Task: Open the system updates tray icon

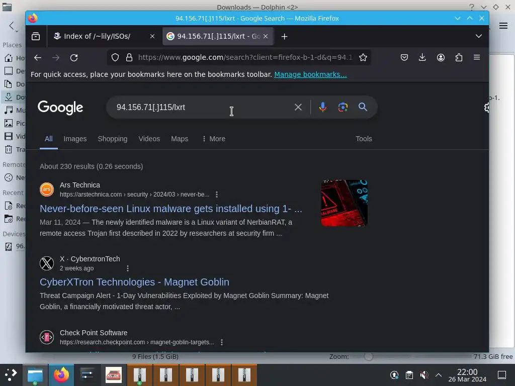Action: [394, 375]
